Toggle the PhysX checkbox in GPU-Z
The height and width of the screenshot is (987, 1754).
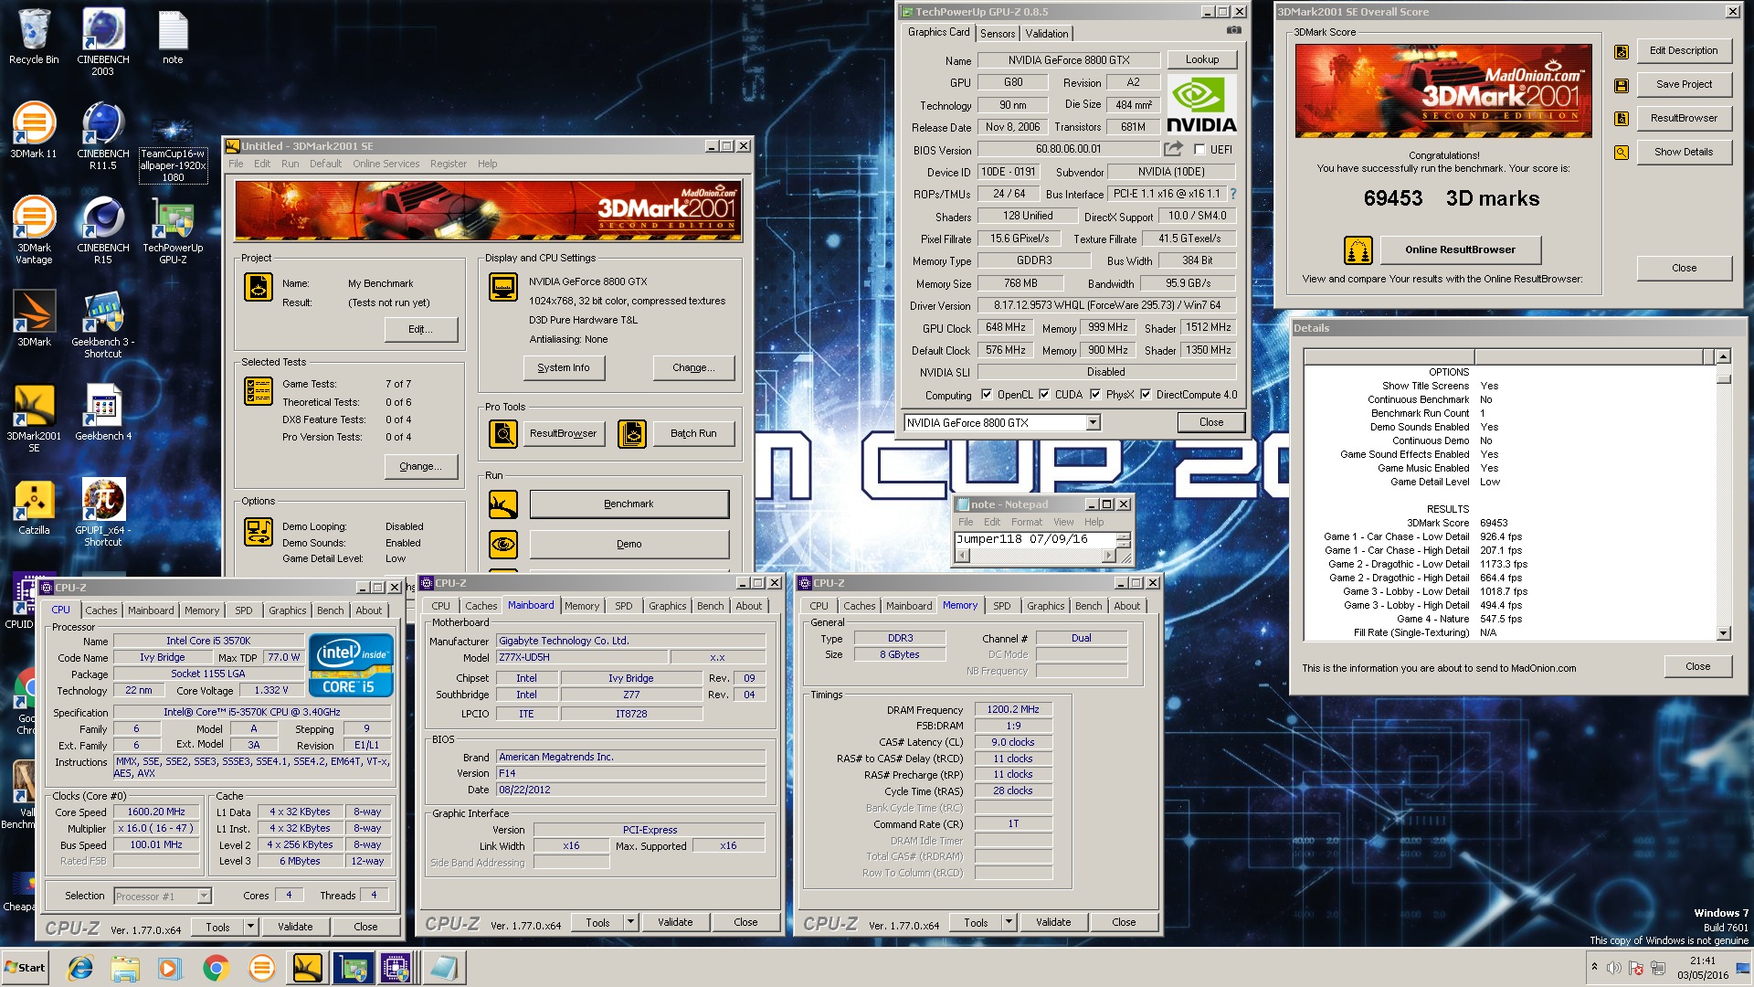coord(1095,395)
